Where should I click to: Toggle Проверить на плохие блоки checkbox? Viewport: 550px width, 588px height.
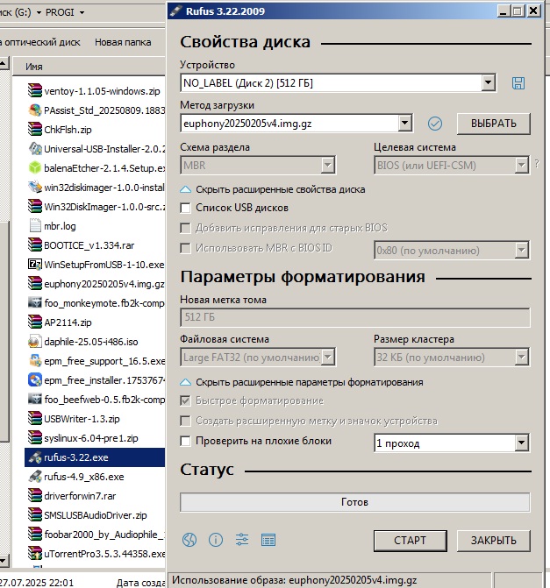(x=185, y=442)
